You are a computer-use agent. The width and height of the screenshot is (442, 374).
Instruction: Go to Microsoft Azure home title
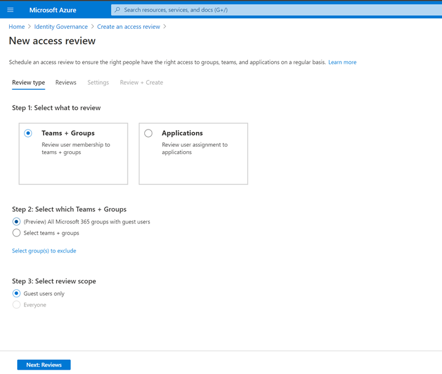pos(53,10)
